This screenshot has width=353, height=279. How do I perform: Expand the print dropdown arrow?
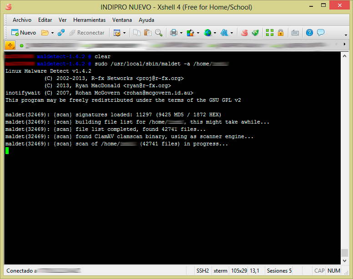[181, 33]
